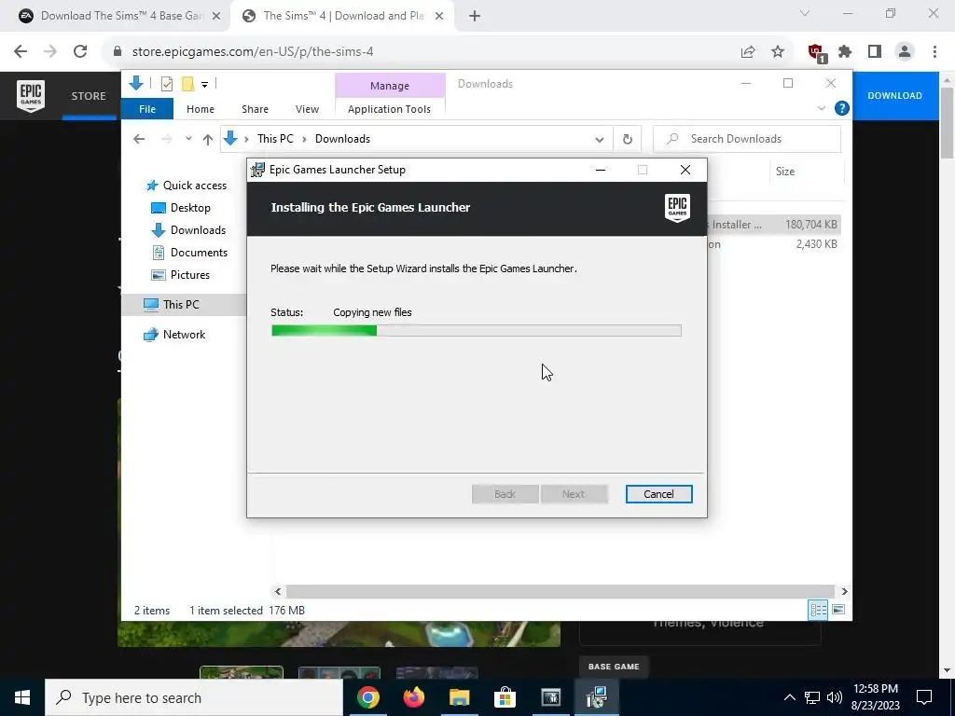
Task: Click the Epic Games logo on the website
Action: 31,96
